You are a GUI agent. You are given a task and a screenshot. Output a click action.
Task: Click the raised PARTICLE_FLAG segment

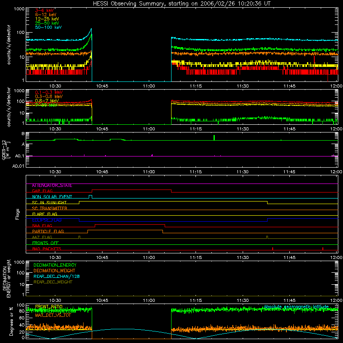[125, 230]
